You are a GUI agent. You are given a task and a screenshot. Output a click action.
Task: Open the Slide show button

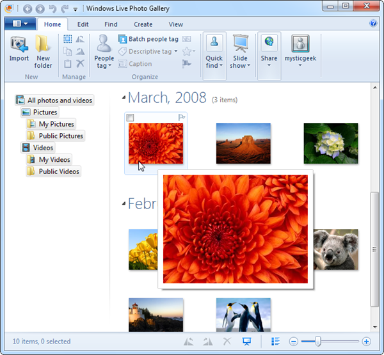click(x=241, y=51)
